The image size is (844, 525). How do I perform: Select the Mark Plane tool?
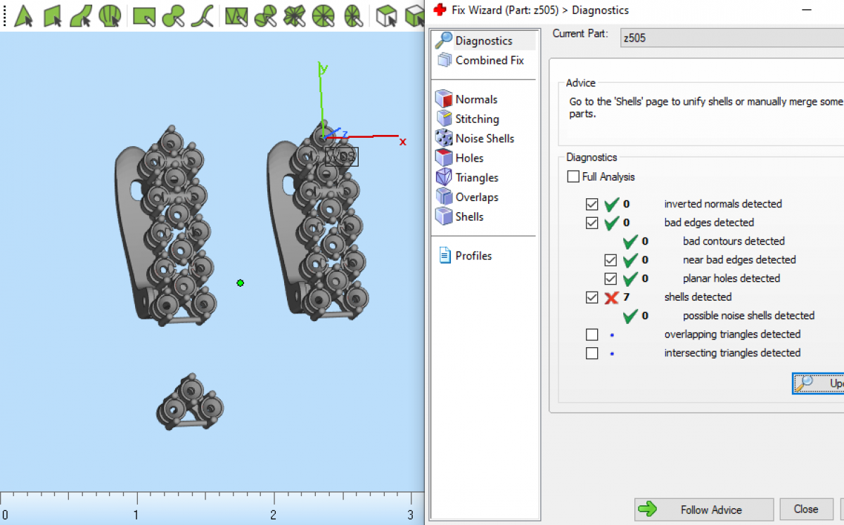click(x=53, y=15)
